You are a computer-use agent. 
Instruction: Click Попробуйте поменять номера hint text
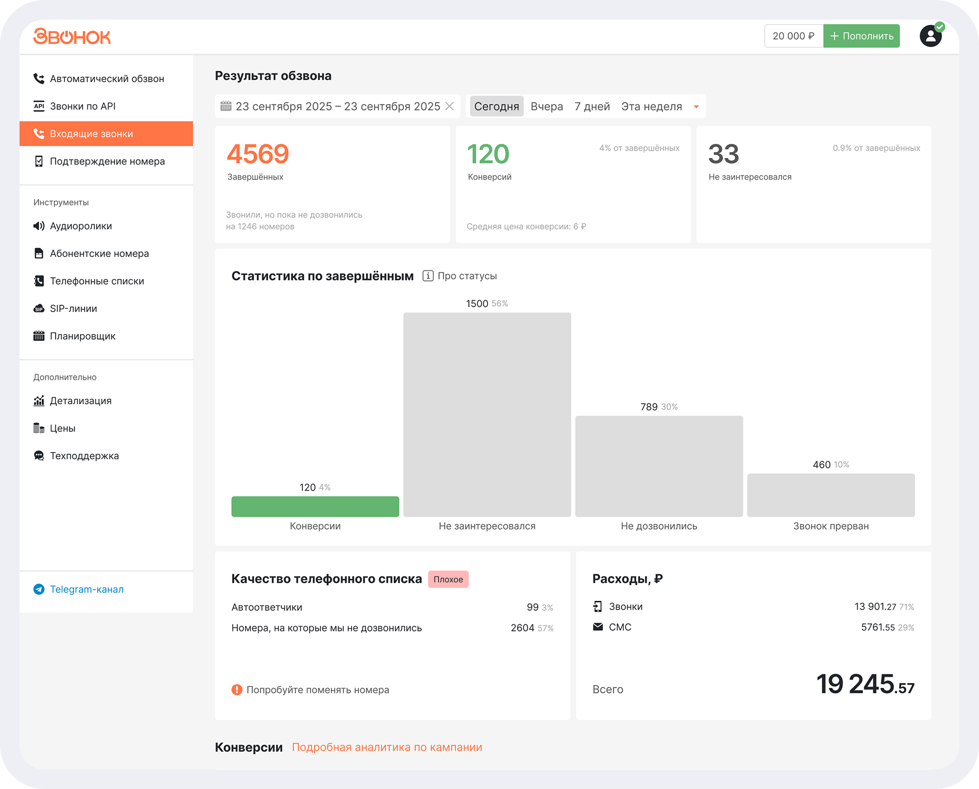pyautogui.click(x=318, y=690)
